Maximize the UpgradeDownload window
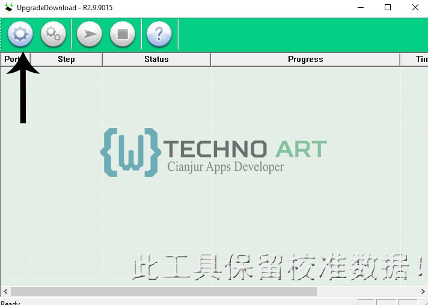 coord(388,7)
